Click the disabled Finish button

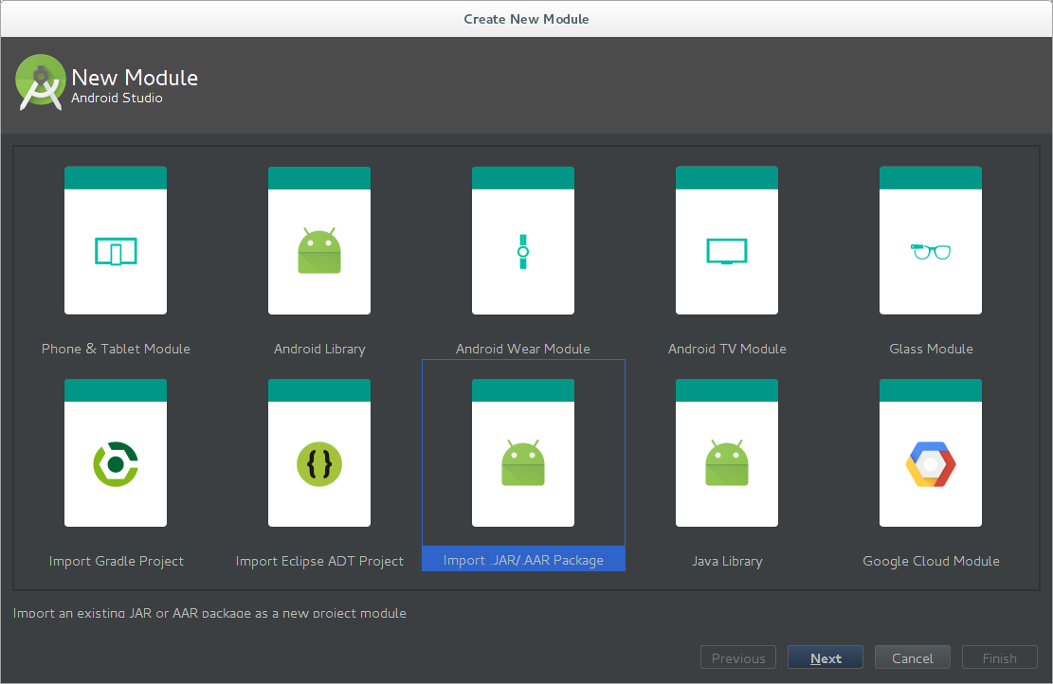click(x=999, y=657)
